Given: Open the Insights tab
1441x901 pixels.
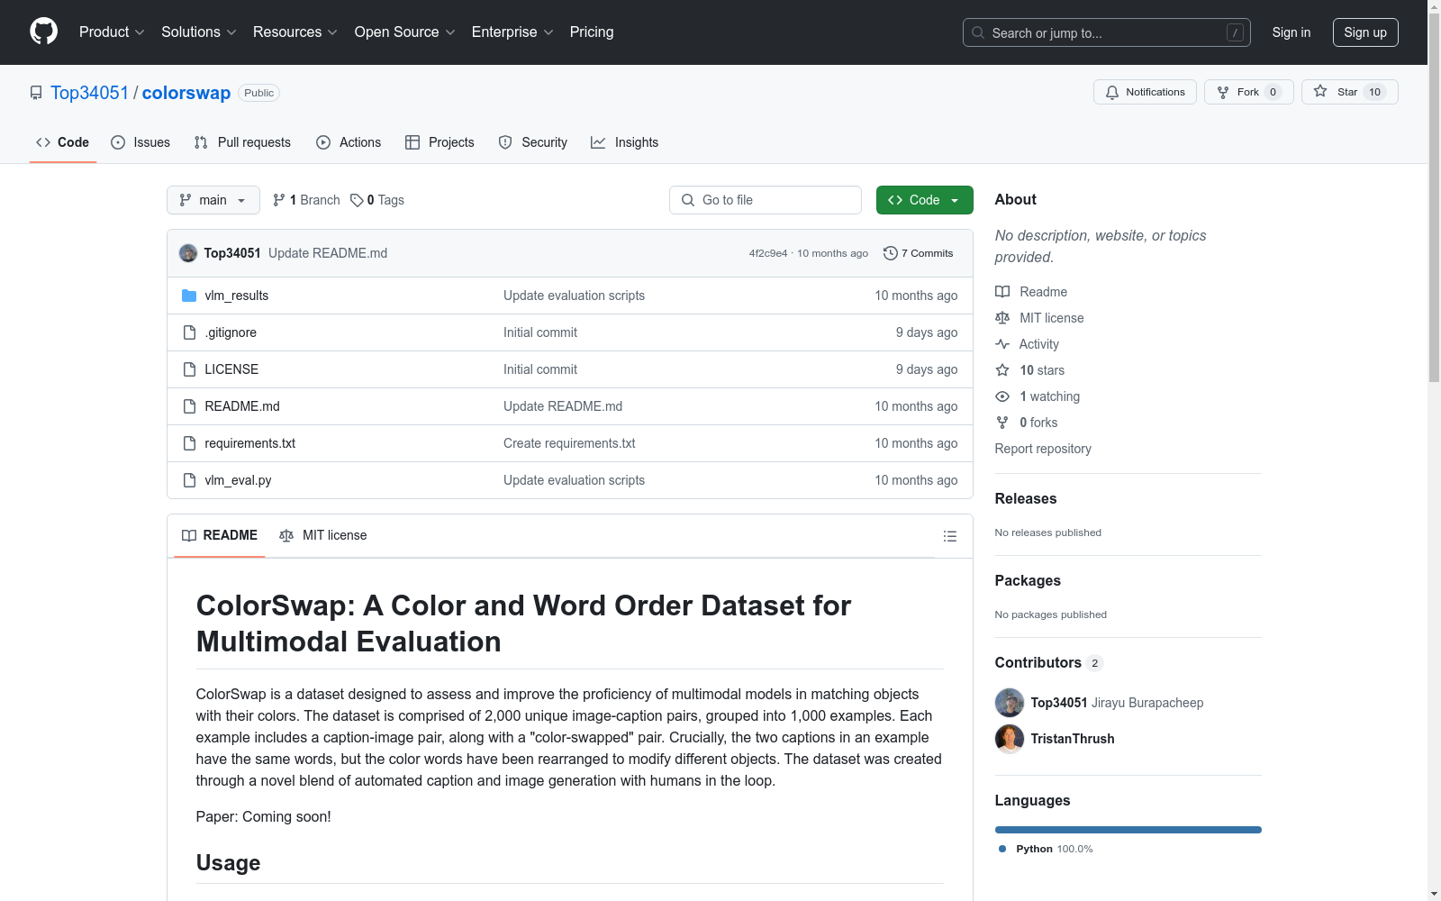Looking at the screenshot, I should tap(624, 142).
